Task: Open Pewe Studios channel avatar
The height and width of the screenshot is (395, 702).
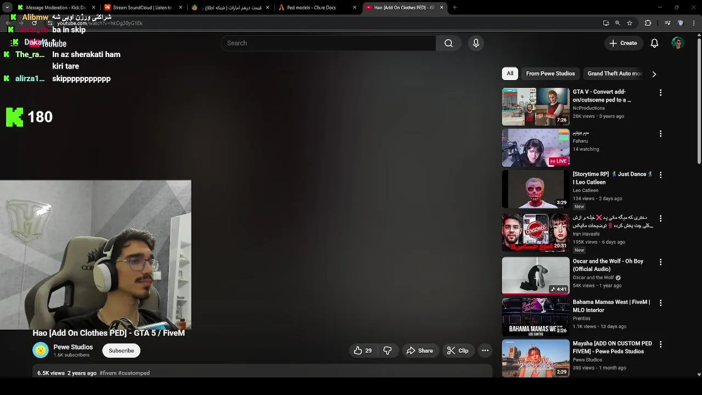Action: click(x=41, y=351)
